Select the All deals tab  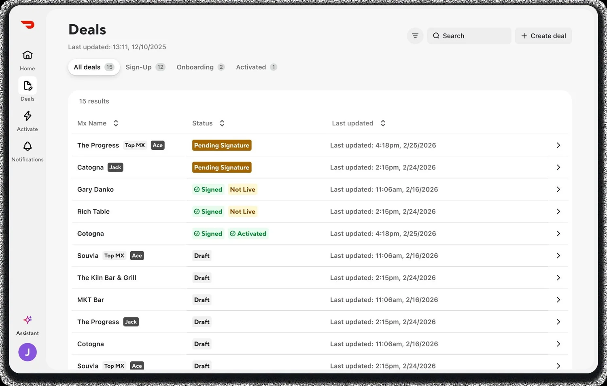94,67
